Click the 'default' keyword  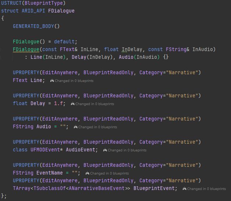(64, 42)
